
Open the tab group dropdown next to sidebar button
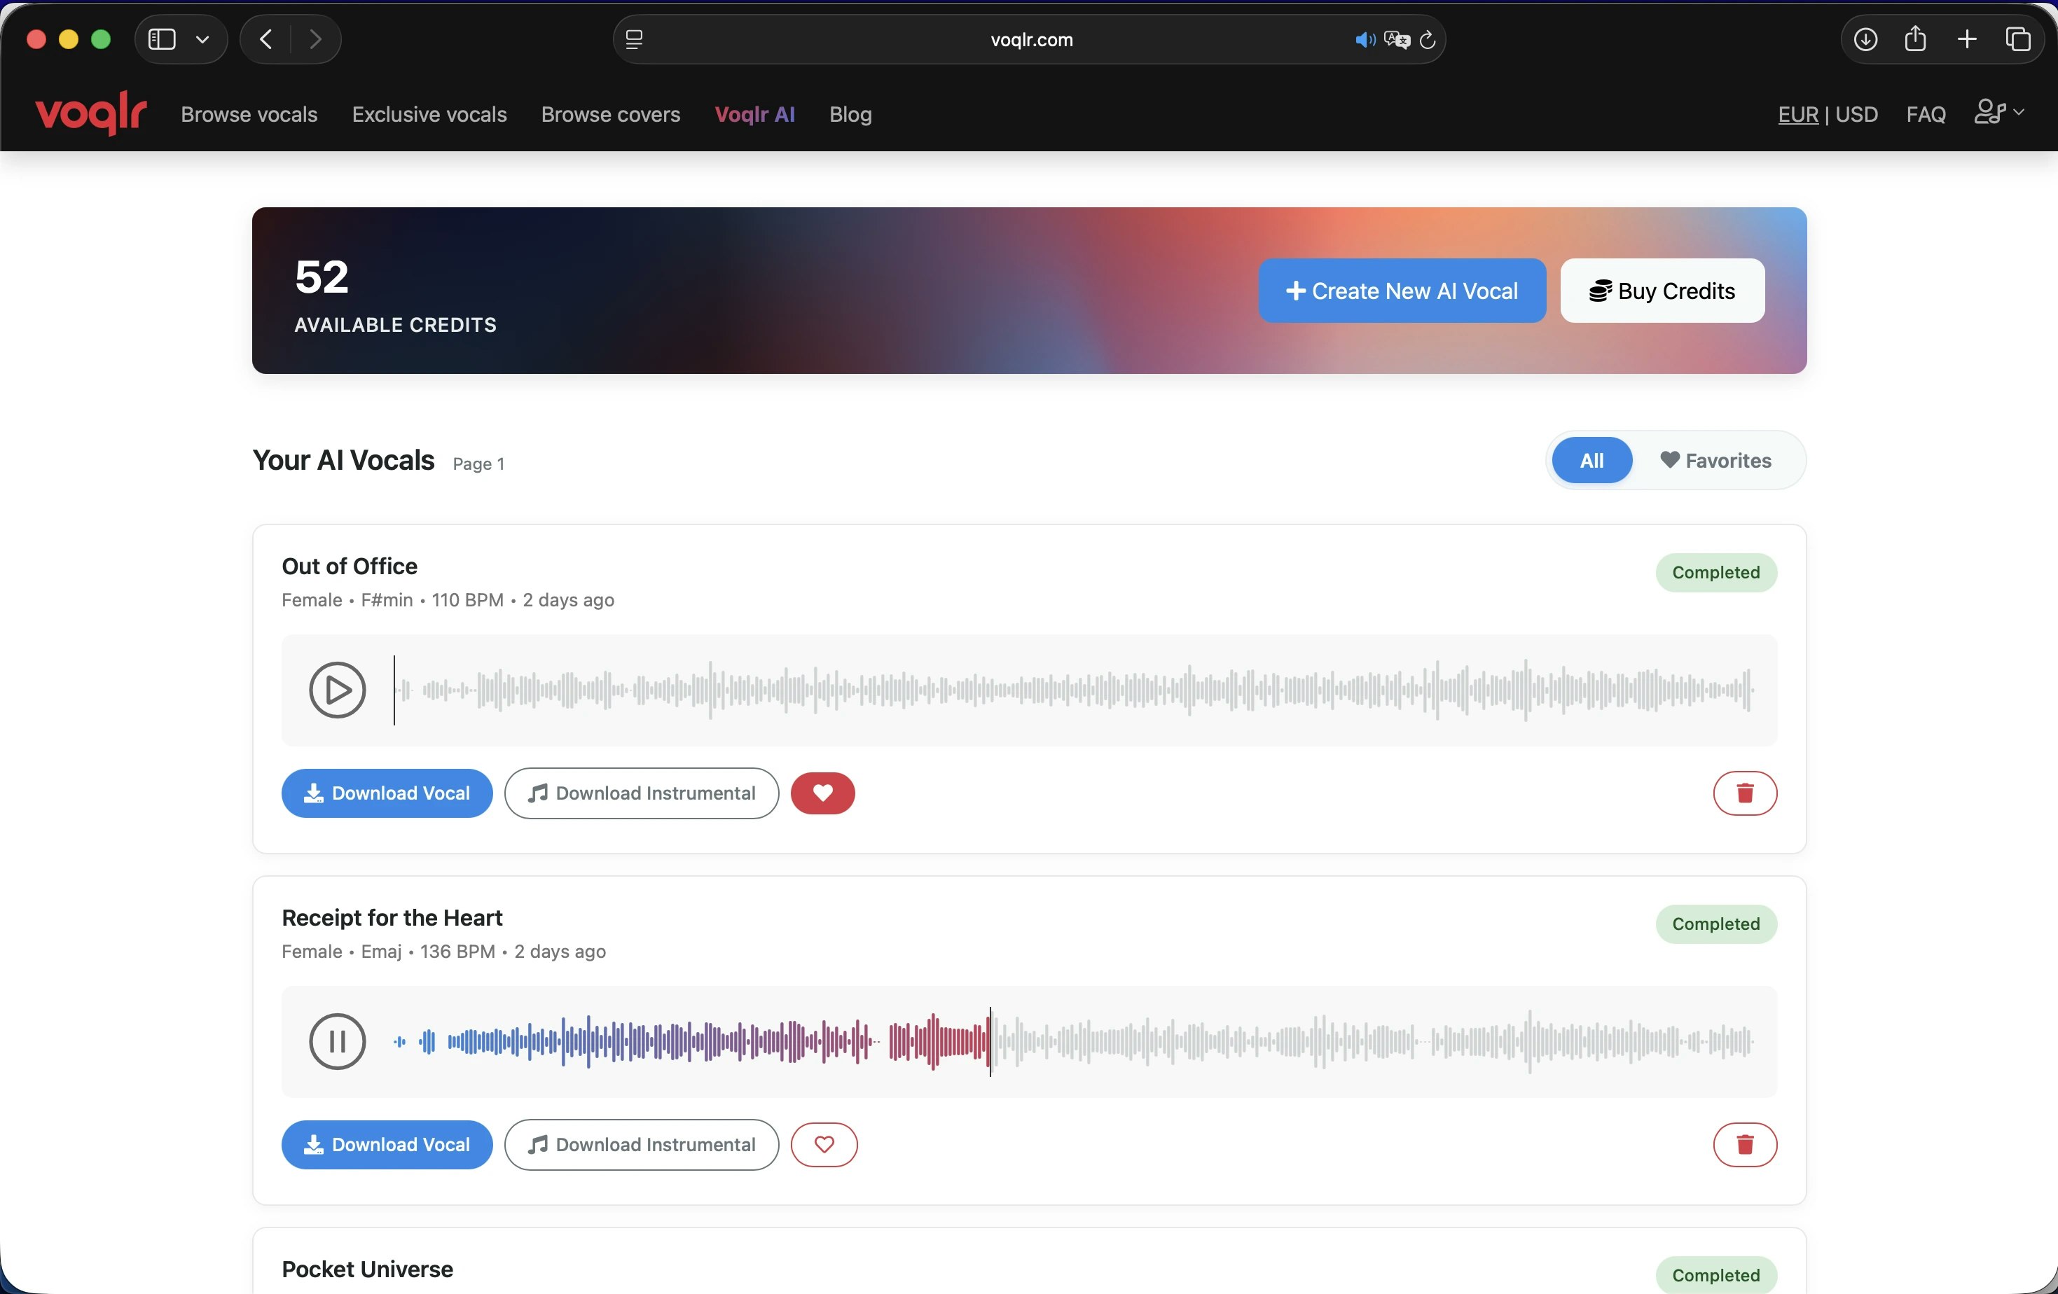(202, 39)
